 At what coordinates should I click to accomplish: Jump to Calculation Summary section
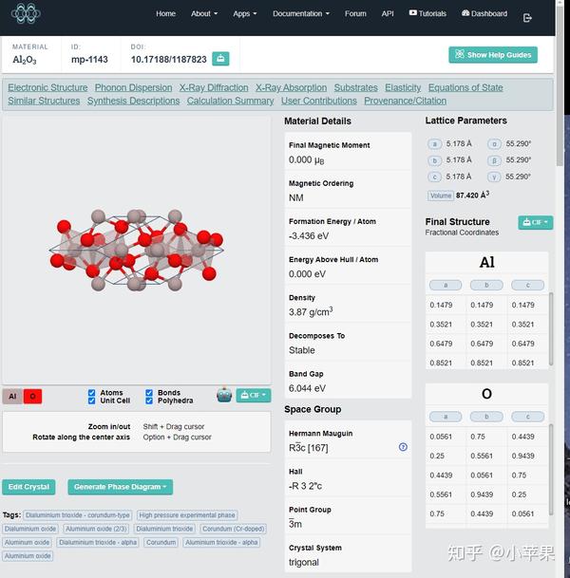coord(230,101)
